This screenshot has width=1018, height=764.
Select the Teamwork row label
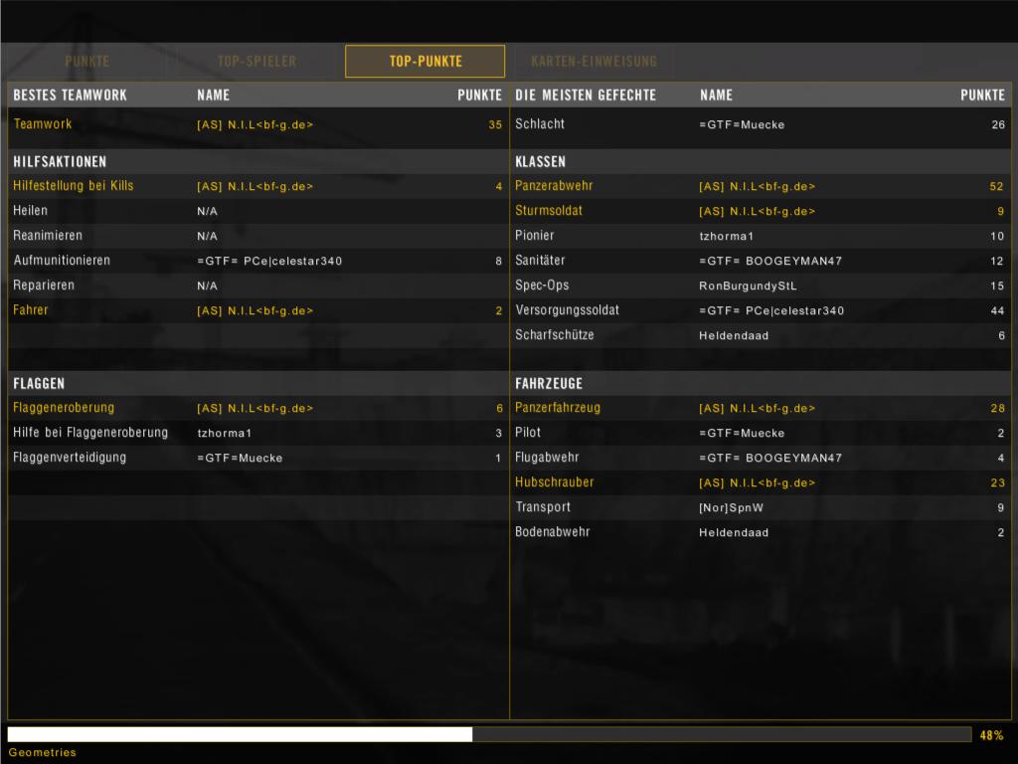pos(42,123)
